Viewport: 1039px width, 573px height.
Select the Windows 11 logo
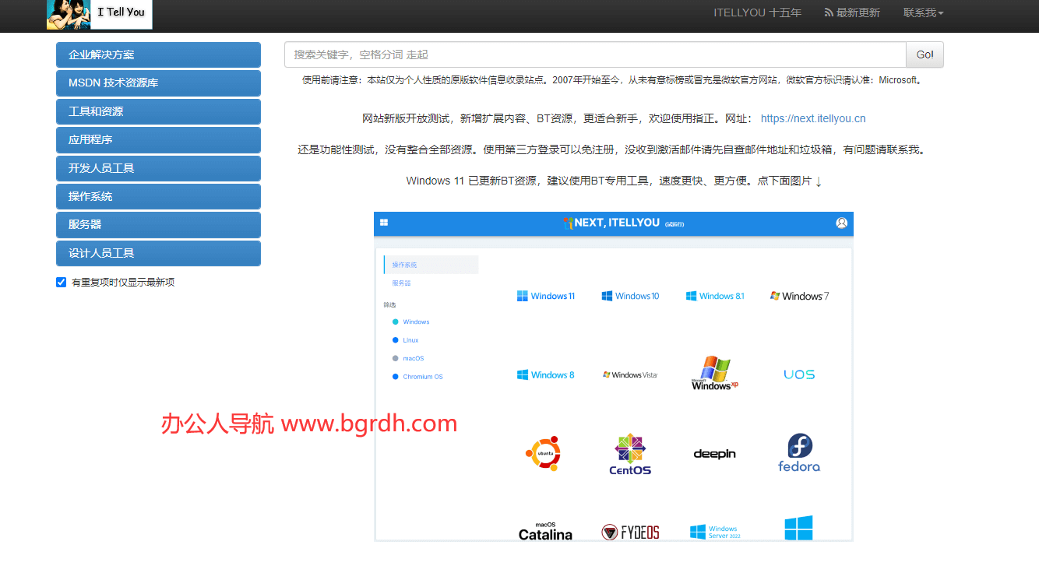coord(546,296)
